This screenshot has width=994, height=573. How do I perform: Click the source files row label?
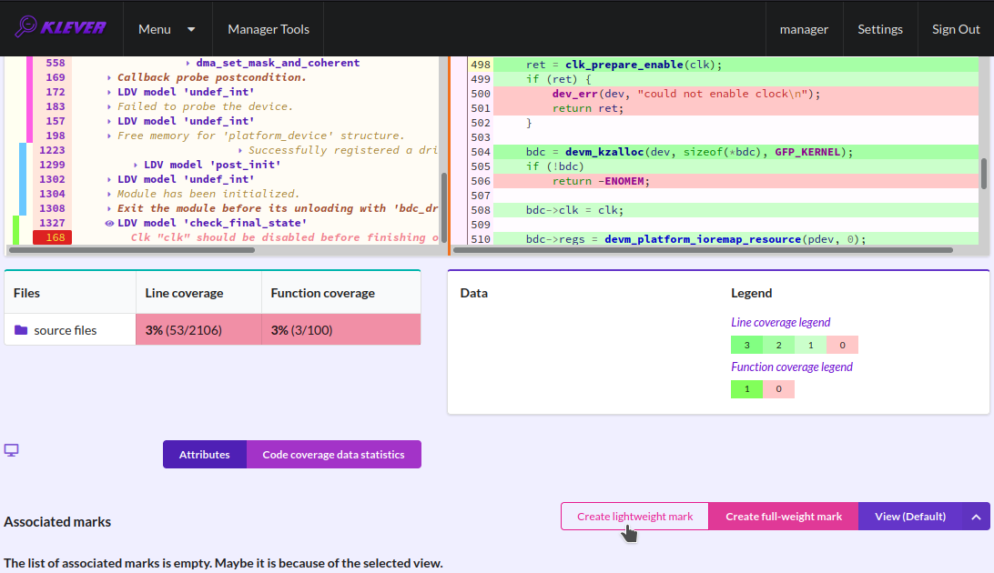pos(66,330)
